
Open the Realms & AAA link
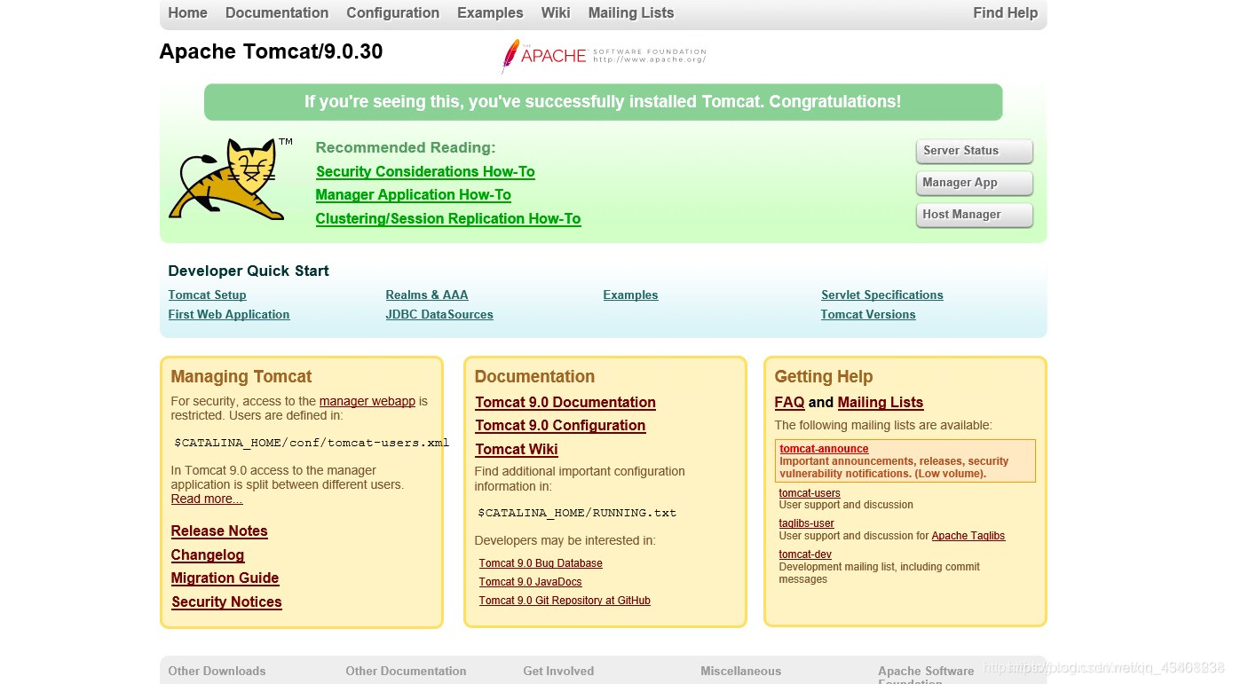[x=427, y=295]
